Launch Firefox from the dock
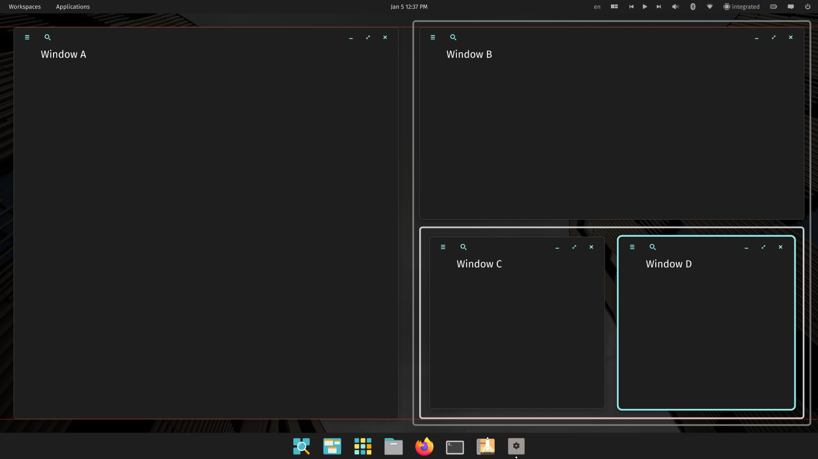The width and height of the screenshot is (818, 459). click(424, 446)
